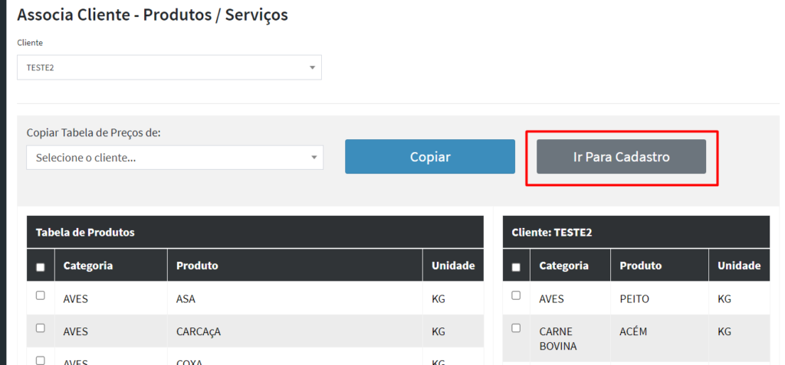The height and width of the screenshot is (365, 785).
Task: Click Unidade column header in Tabela de Produtos
Action: 452,266
